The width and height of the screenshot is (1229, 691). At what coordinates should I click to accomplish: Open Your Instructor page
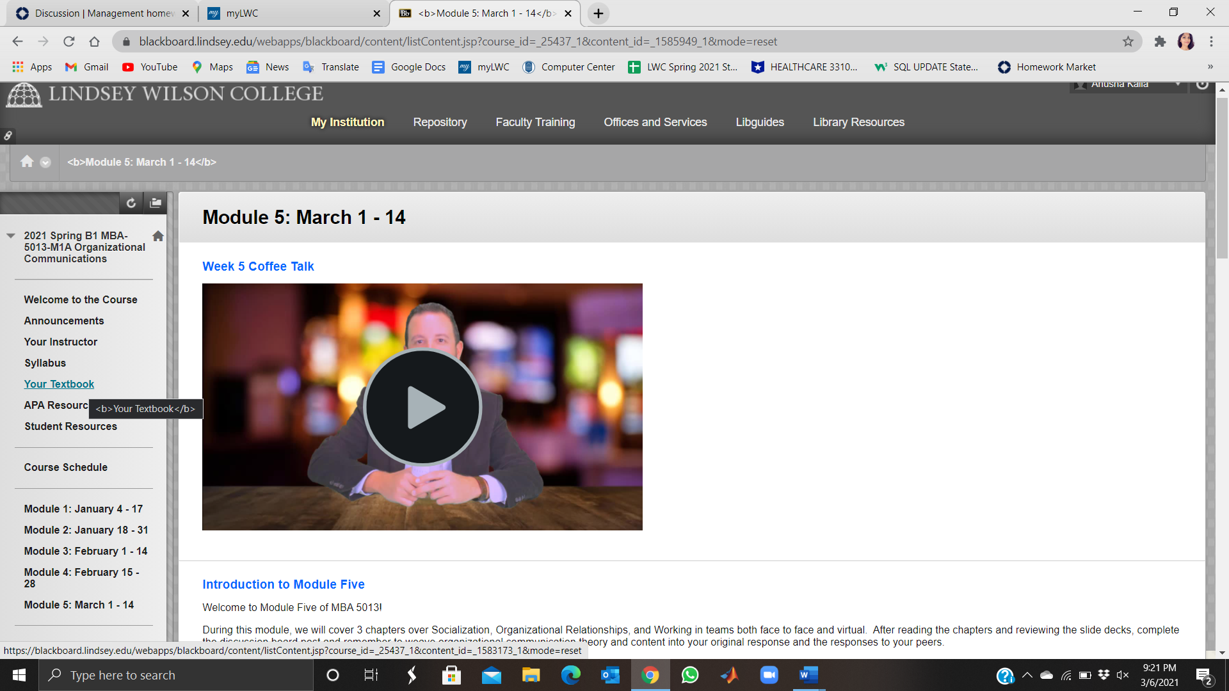61,342
